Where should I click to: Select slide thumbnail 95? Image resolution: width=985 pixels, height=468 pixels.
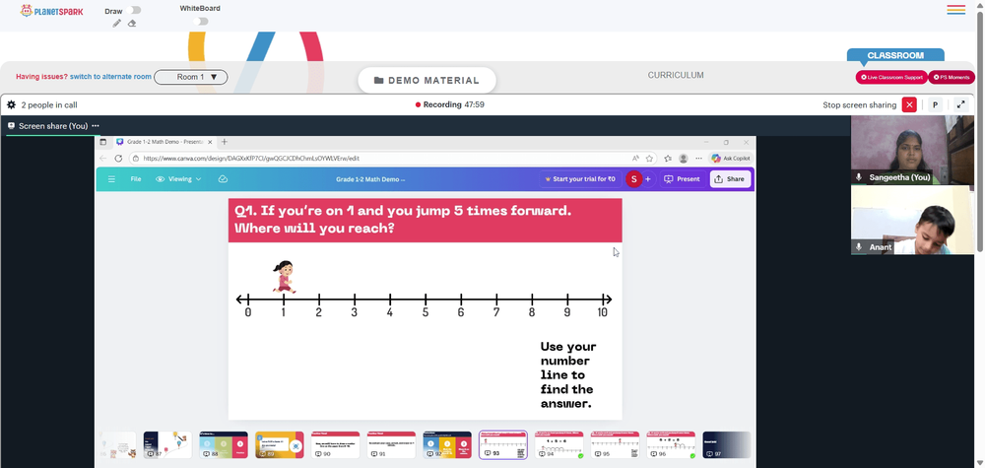click(x=615, y=444)
